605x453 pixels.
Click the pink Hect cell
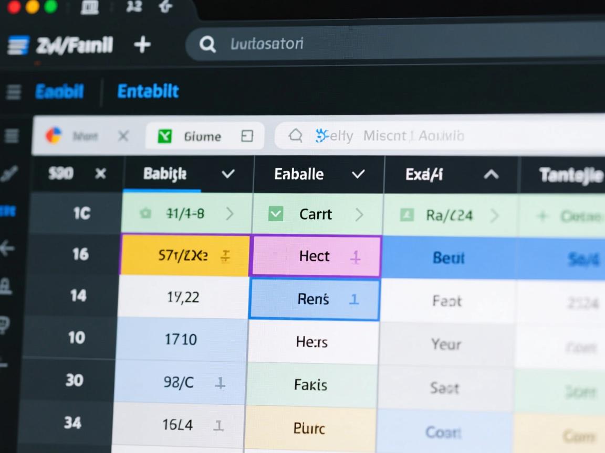tap(316, 256)
